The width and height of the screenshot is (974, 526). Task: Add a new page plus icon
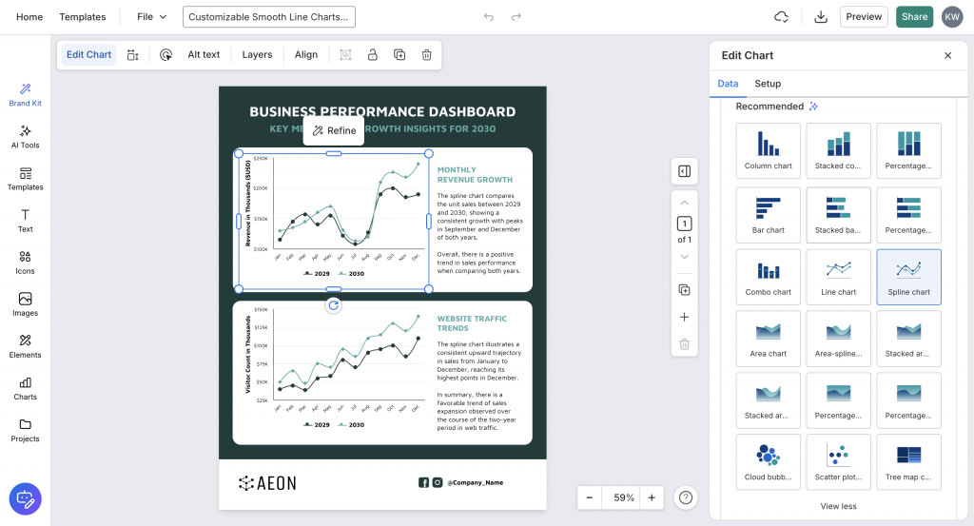[684, 317]
